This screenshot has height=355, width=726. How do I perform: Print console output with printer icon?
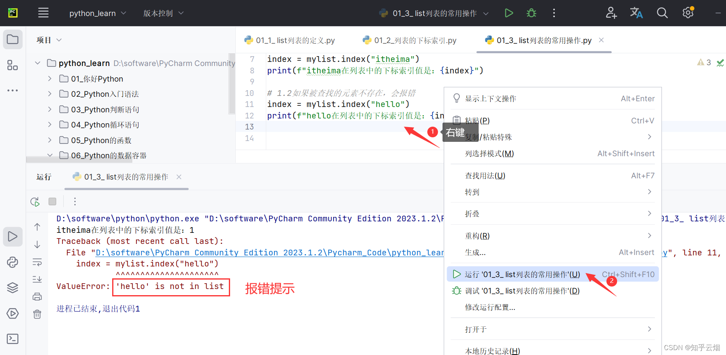[x=37, y=296]
